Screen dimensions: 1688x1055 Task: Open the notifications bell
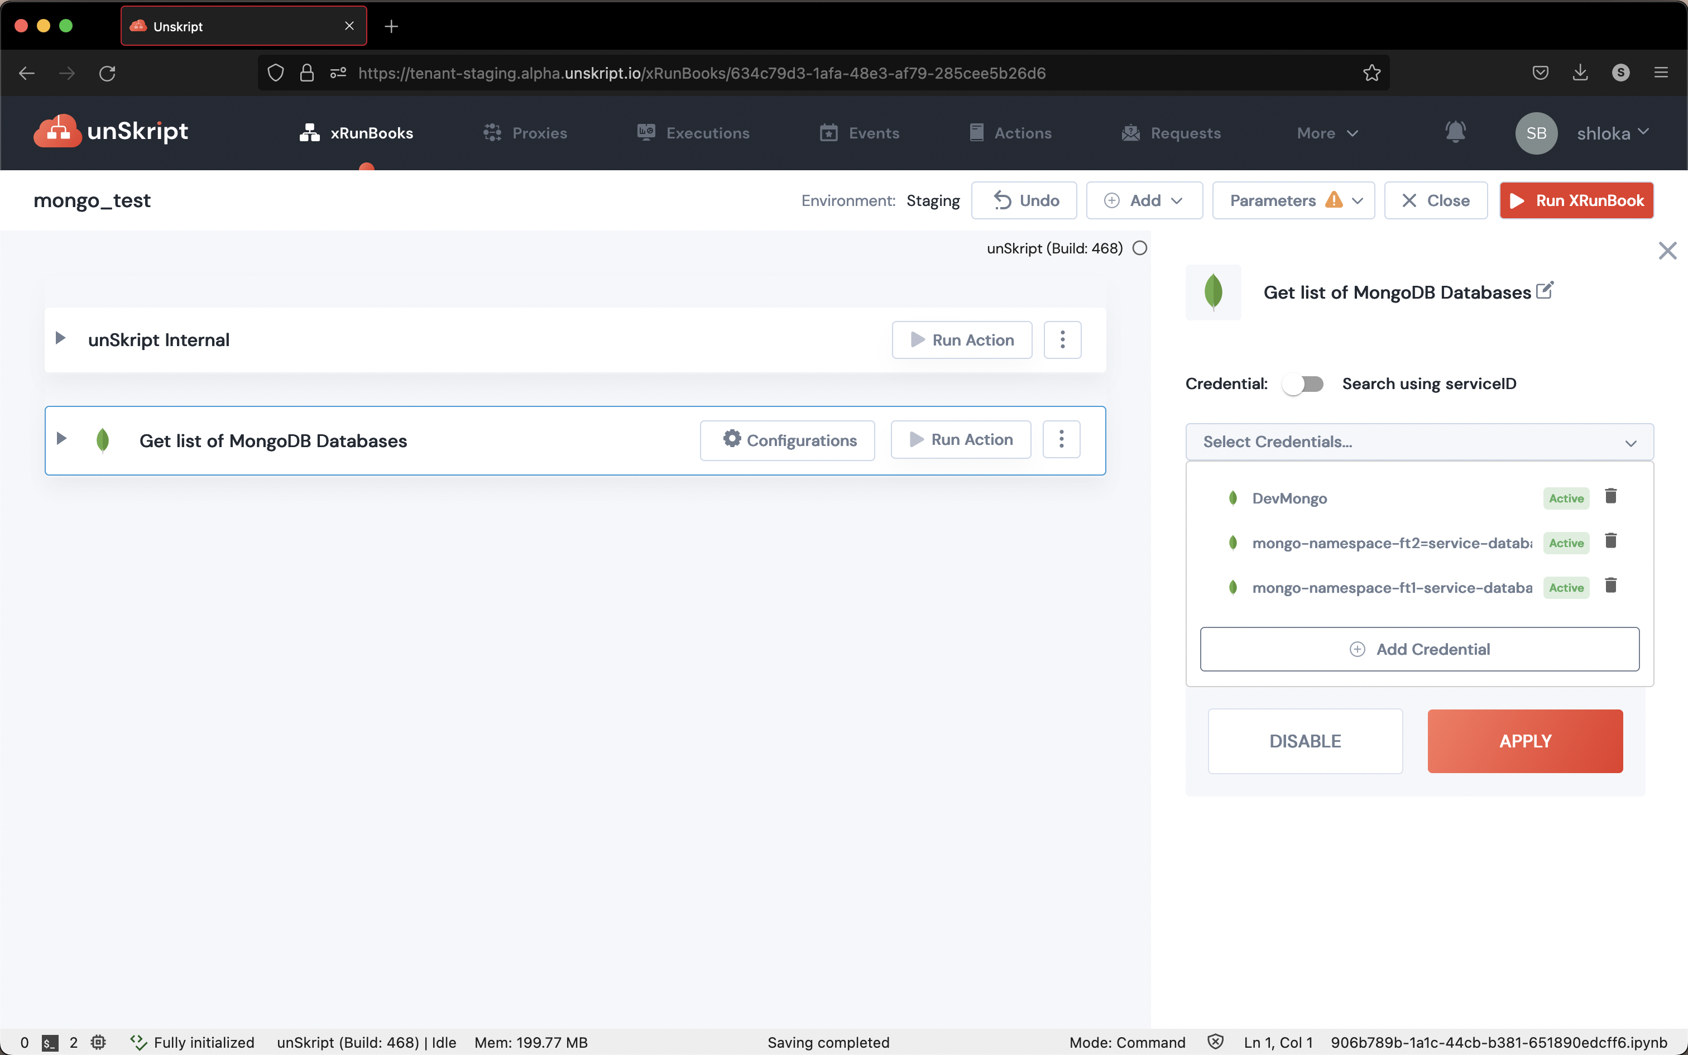(x=1455, y=132)
